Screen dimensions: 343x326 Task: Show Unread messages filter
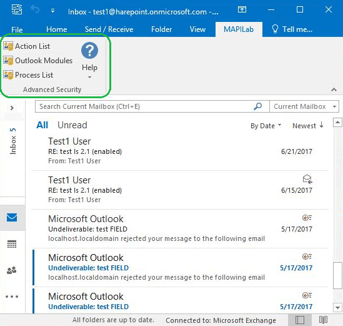(72, 125)
